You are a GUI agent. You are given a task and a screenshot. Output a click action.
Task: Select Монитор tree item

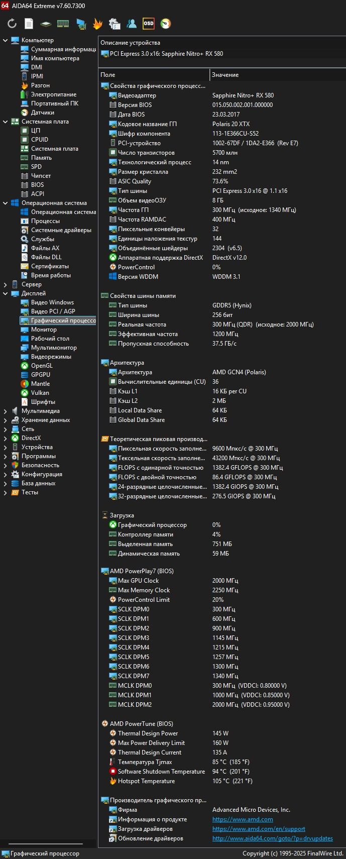coord(44,330)
